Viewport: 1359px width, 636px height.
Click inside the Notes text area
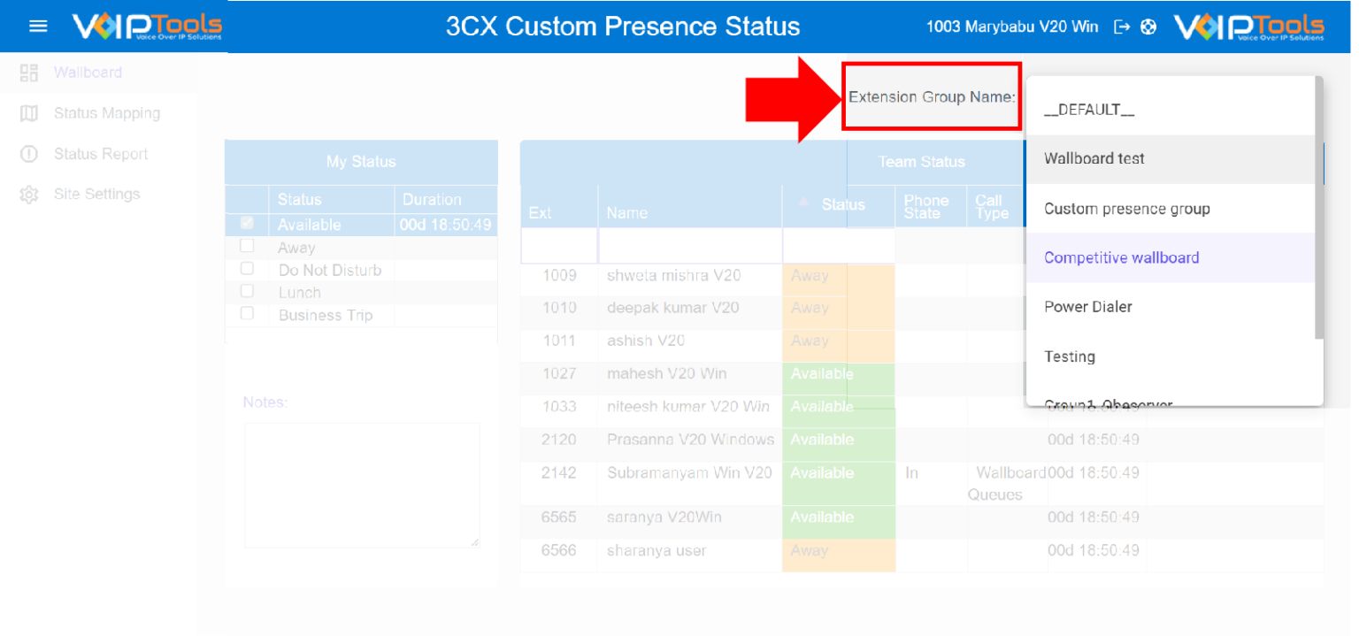(x=361, y=484)
